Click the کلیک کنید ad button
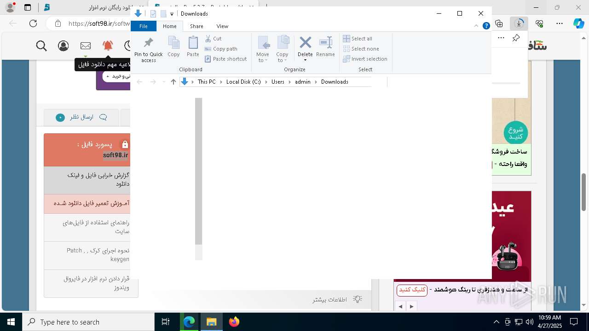The height and width of the screenshot is (331, 589). pos(412,290)
